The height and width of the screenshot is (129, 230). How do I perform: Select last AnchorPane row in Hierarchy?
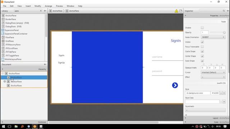[24, 86]
